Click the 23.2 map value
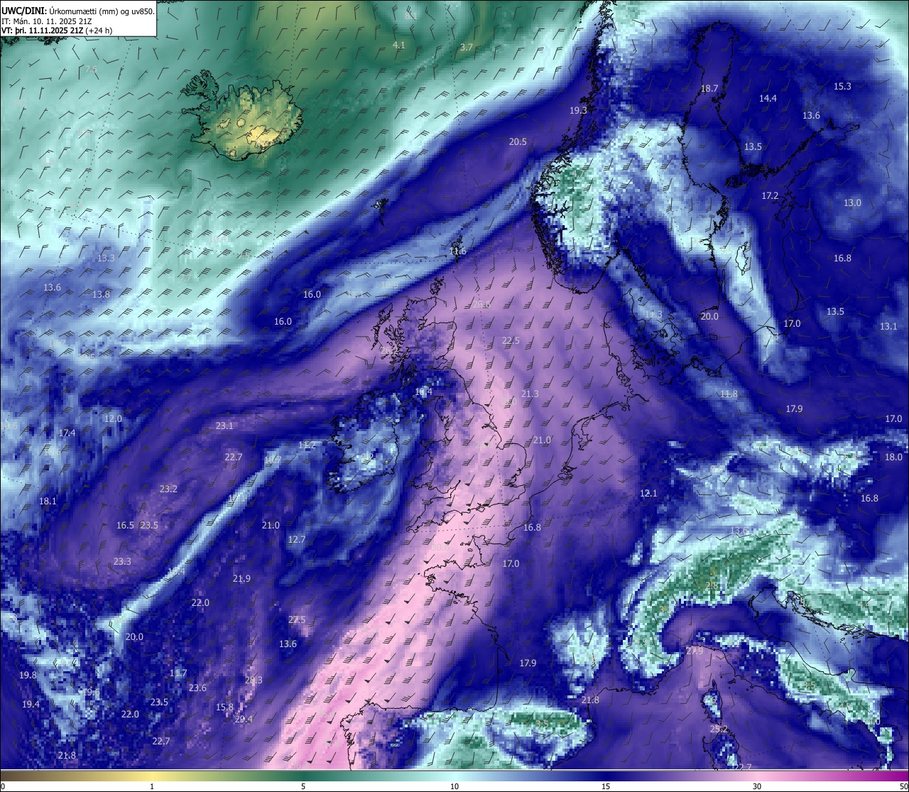The width and height of the screenshot is (909, 792). (168, 489)
